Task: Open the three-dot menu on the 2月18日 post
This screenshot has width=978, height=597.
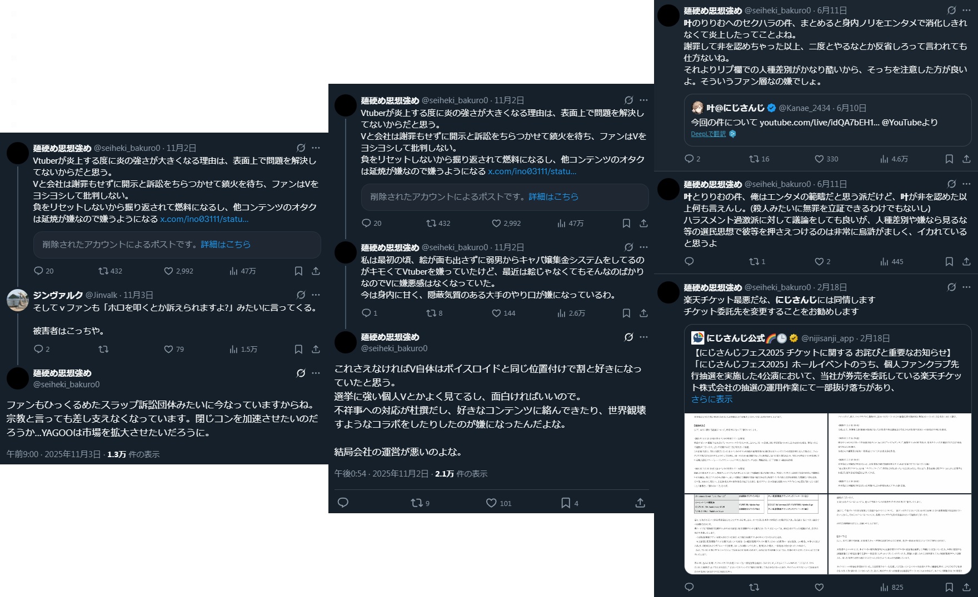Action: (x=966, y=287)
